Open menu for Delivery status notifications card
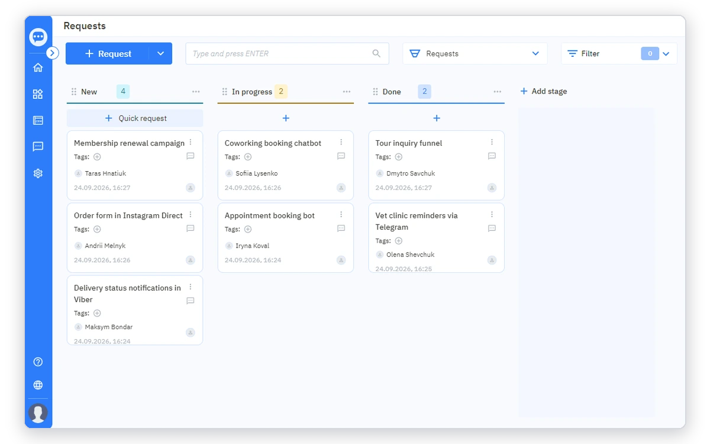The image size is (710, 444). pos(191,287)
